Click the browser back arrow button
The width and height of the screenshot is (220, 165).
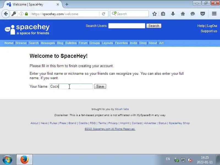pyautogui.click(x=6, y=14)
